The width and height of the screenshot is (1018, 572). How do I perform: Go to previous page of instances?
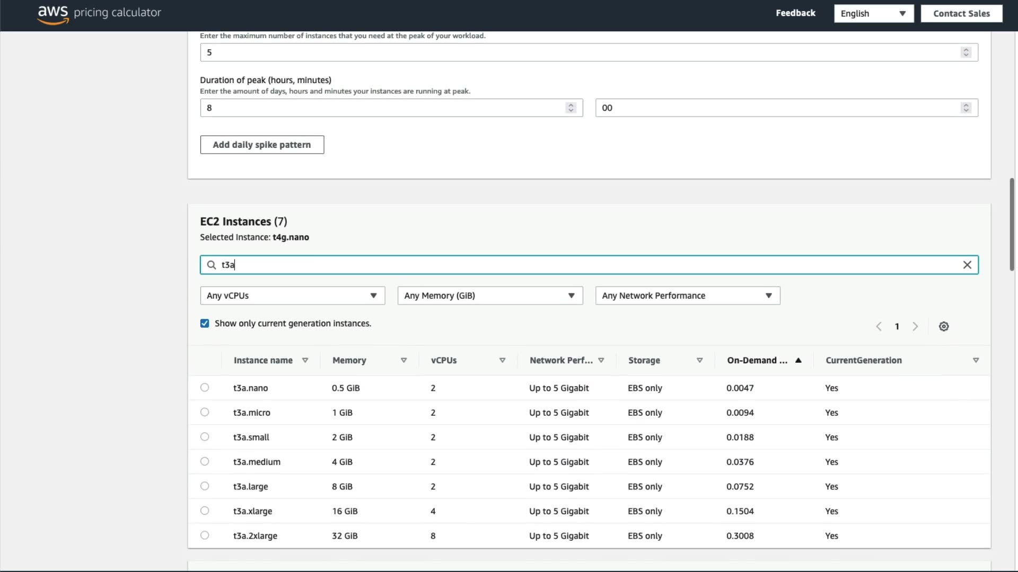[879, 326]
